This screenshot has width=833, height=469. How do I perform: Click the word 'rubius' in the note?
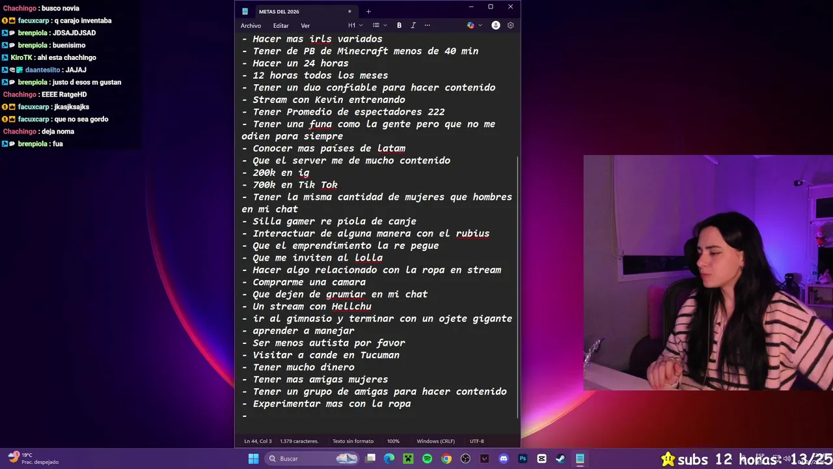click(x=472, y=233)
